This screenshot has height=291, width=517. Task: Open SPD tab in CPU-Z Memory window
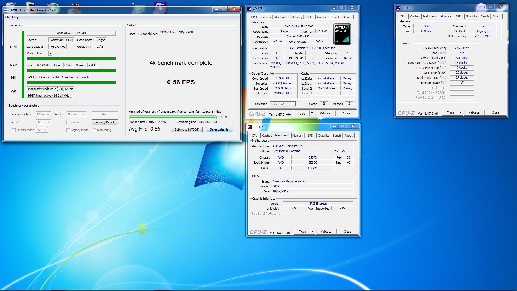[x=458, y=16]
